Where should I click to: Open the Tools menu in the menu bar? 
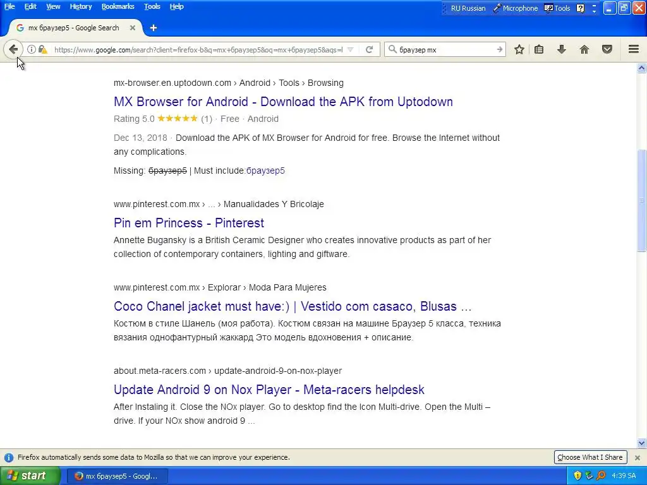(152, 6)
